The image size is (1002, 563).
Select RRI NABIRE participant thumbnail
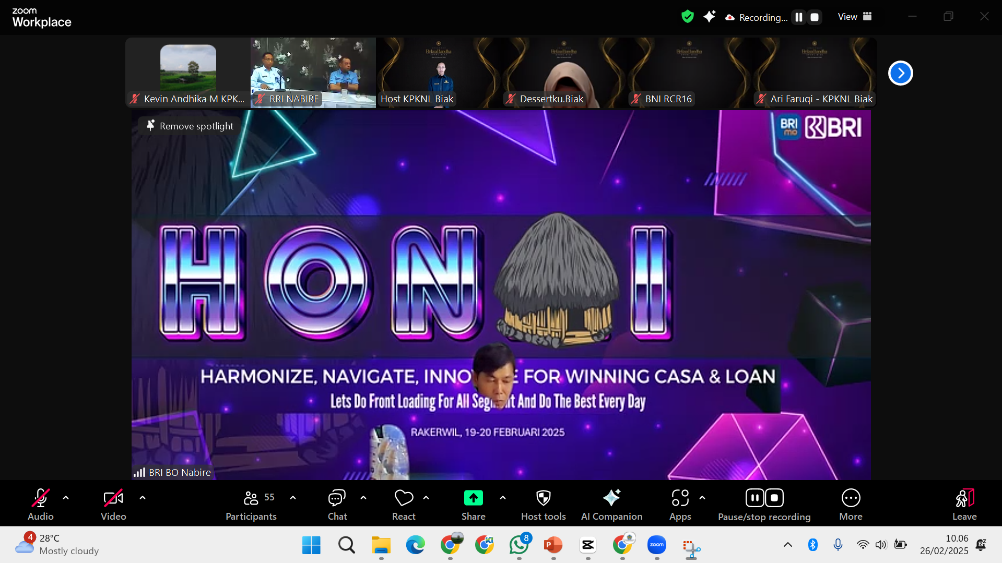point(313,73)
